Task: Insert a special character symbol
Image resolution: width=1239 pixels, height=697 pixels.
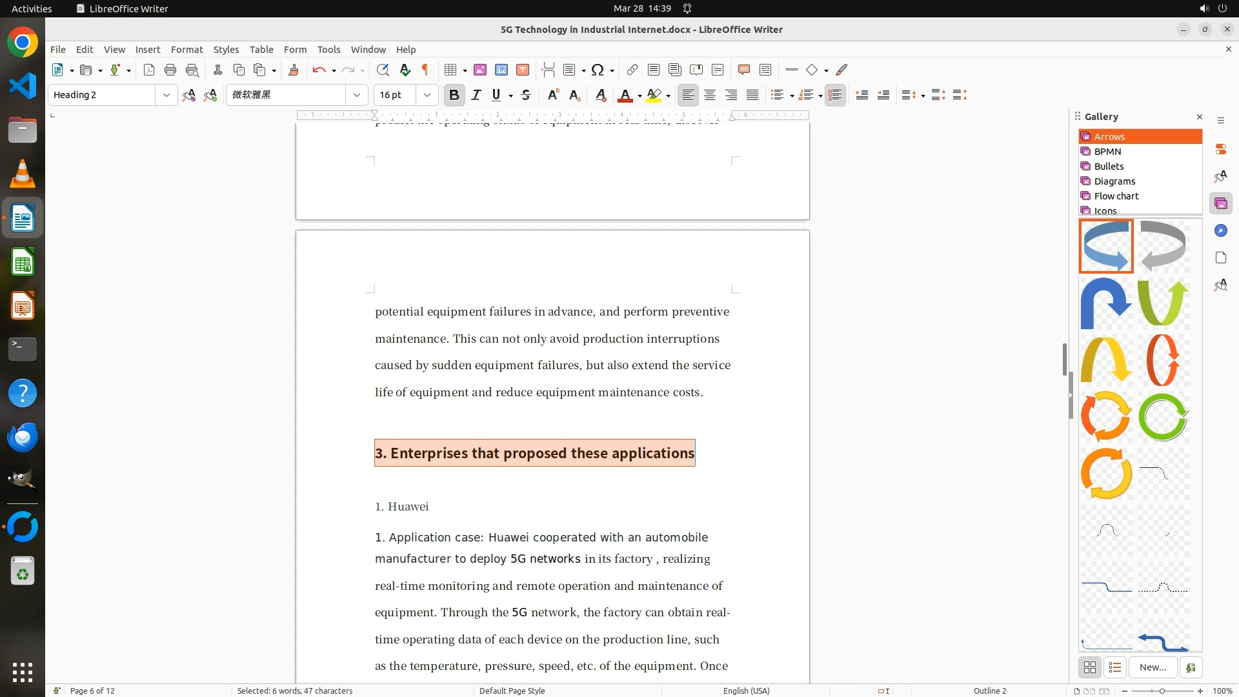Action: coord(598,70)
